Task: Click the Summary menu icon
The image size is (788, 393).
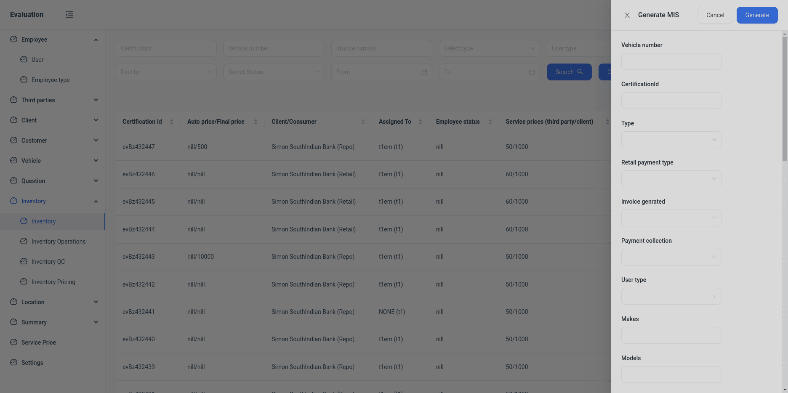Action: (x=14, y=322)
